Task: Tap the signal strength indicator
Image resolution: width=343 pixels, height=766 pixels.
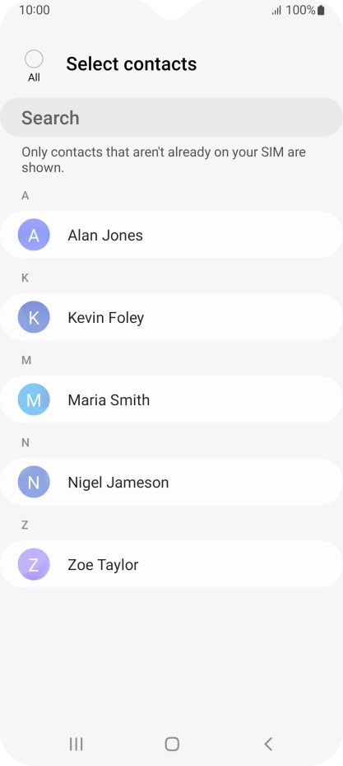Action: 276,10
